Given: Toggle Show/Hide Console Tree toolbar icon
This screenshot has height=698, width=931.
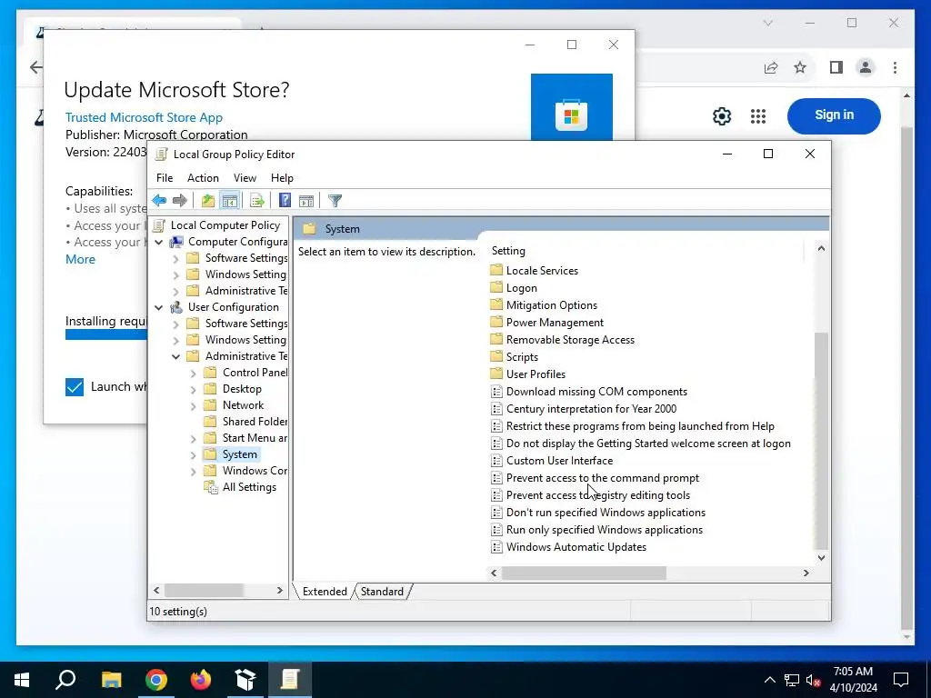Looking at the screenshot, I should coord(229,201).
